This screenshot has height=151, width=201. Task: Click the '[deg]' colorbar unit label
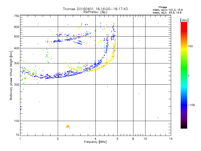click(x=184, y=20)
